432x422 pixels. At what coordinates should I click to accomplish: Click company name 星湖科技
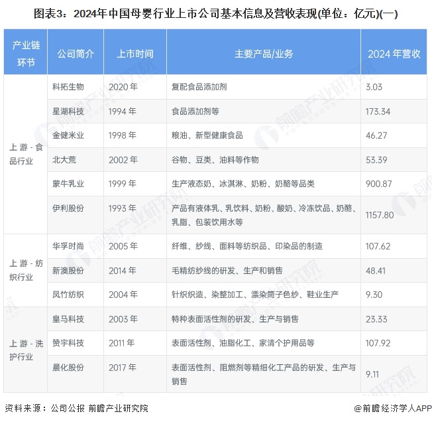coord(68,111)
